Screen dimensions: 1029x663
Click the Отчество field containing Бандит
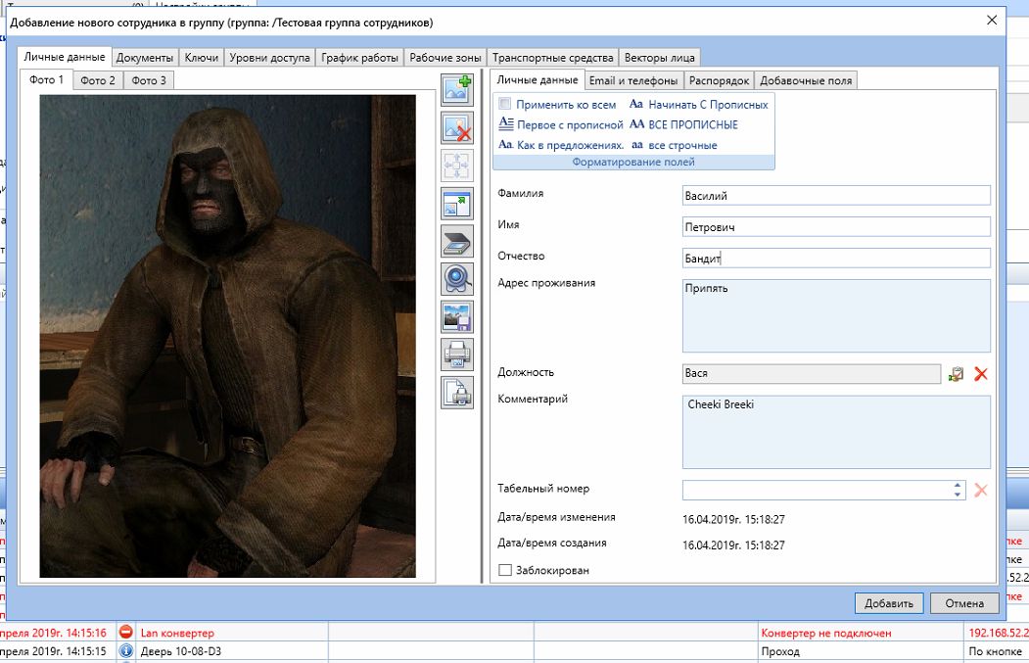836,258
